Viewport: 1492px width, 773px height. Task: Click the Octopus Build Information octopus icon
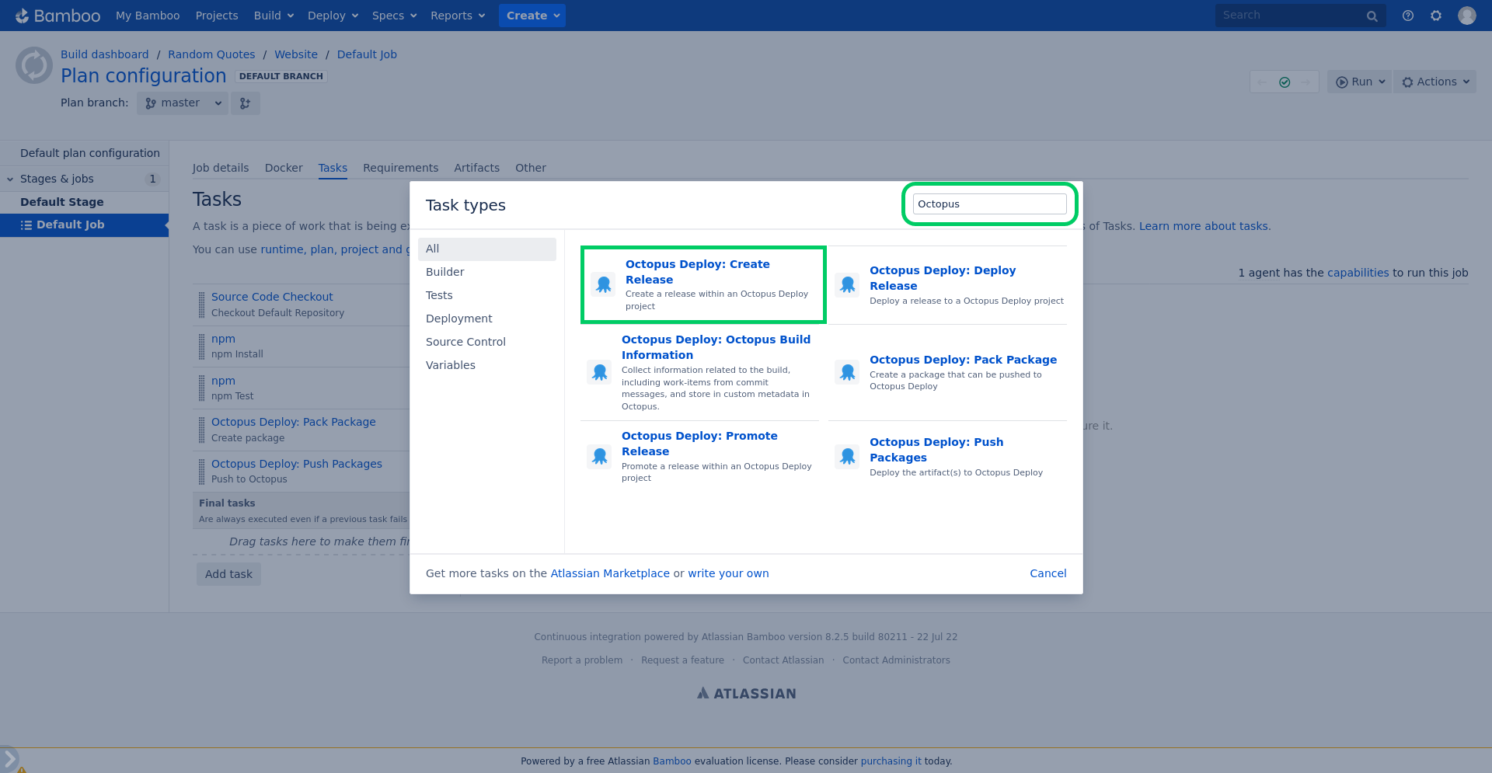[600, 372]
